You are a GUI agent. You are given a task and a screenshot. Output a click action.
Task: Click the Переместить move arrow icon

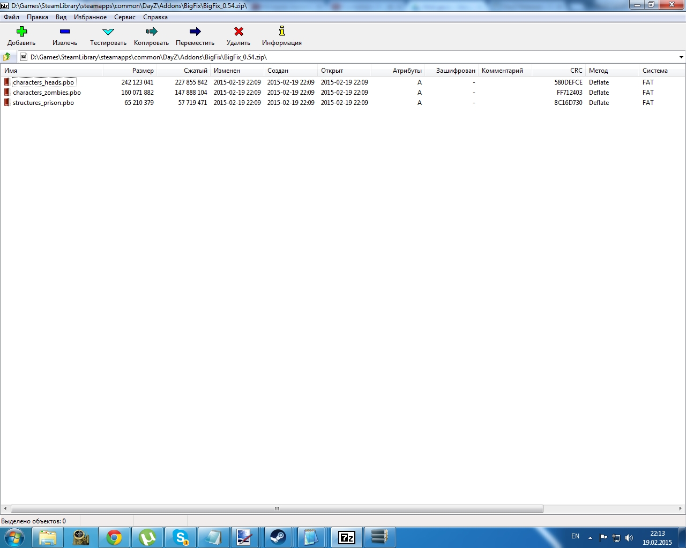click(195, 32)
